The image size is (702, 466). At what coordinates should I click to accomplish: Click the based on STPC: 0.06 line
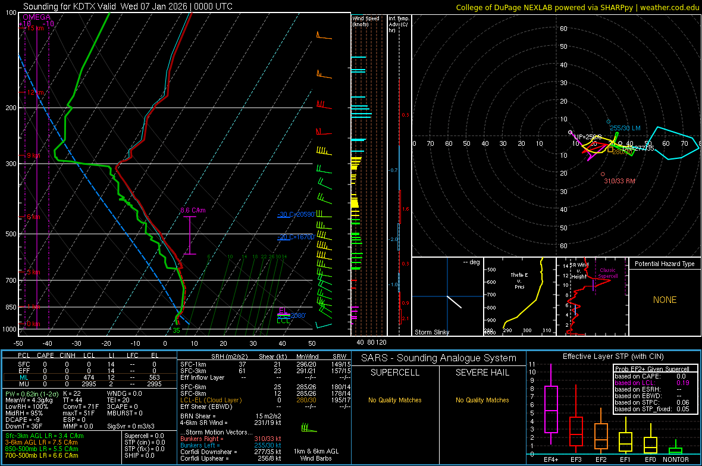click(652, 402)
